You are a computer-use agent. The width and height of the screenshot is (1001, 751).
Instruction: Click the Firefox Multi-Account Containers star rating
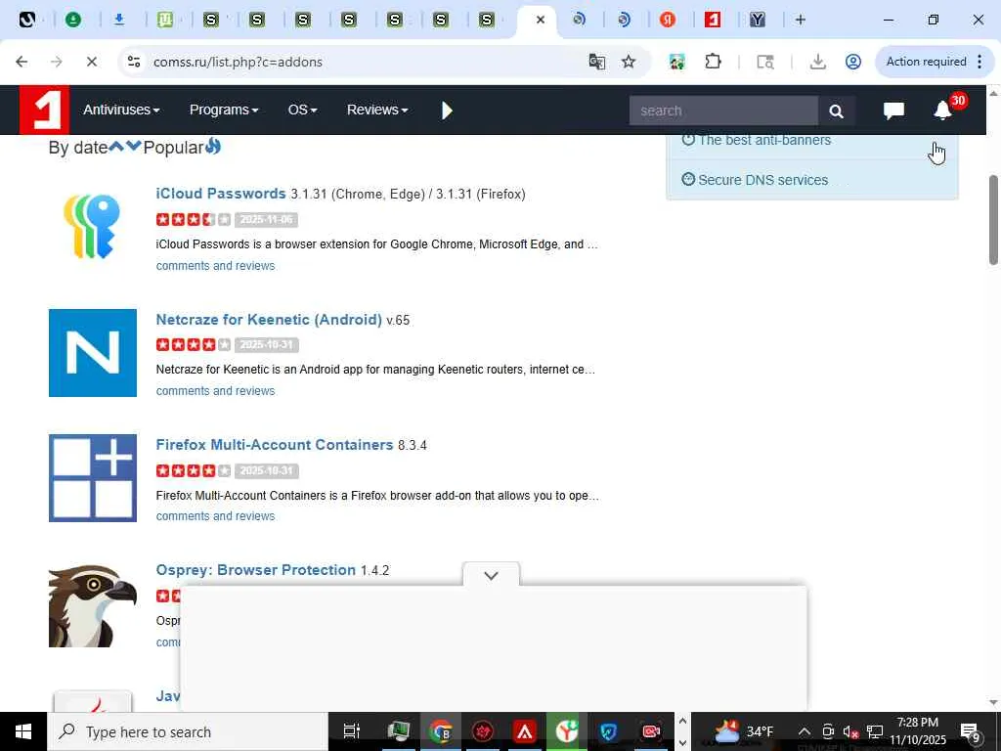(x=193, y=470)
